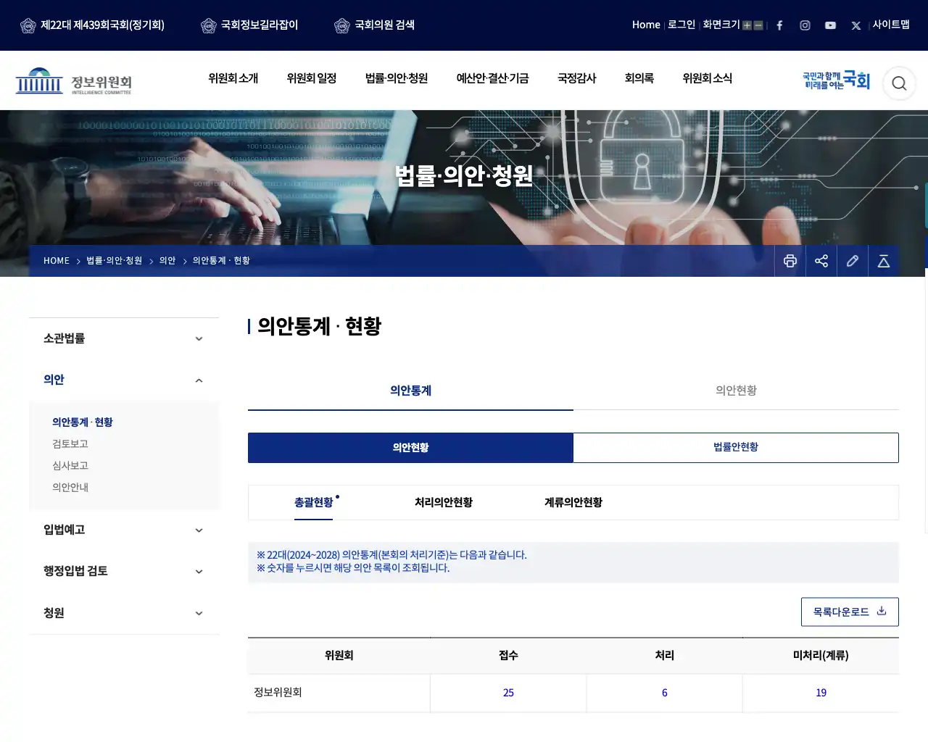This screenshot has width=928, height=742.
Task: Click 제22대 제439회국회(정기회) link
Action: click(102, 25)
